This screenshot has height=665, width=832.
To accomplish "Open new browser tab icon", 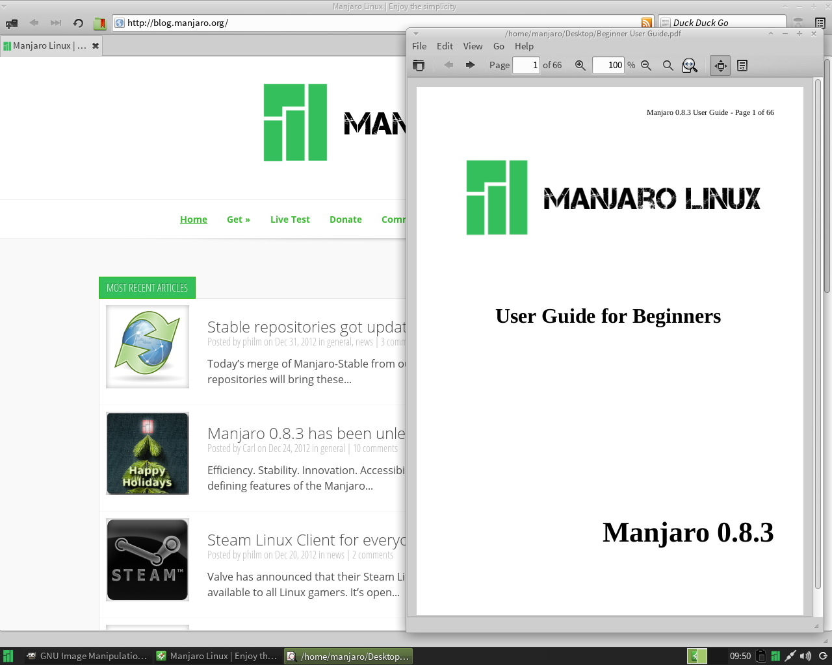I will (12, 23).
